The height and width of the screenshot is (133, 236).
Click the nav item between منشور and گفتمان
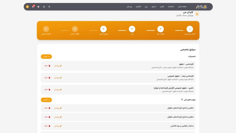coord(146,7)
